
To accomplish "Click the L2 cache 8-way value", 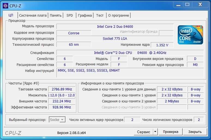I will coord(195,101).
